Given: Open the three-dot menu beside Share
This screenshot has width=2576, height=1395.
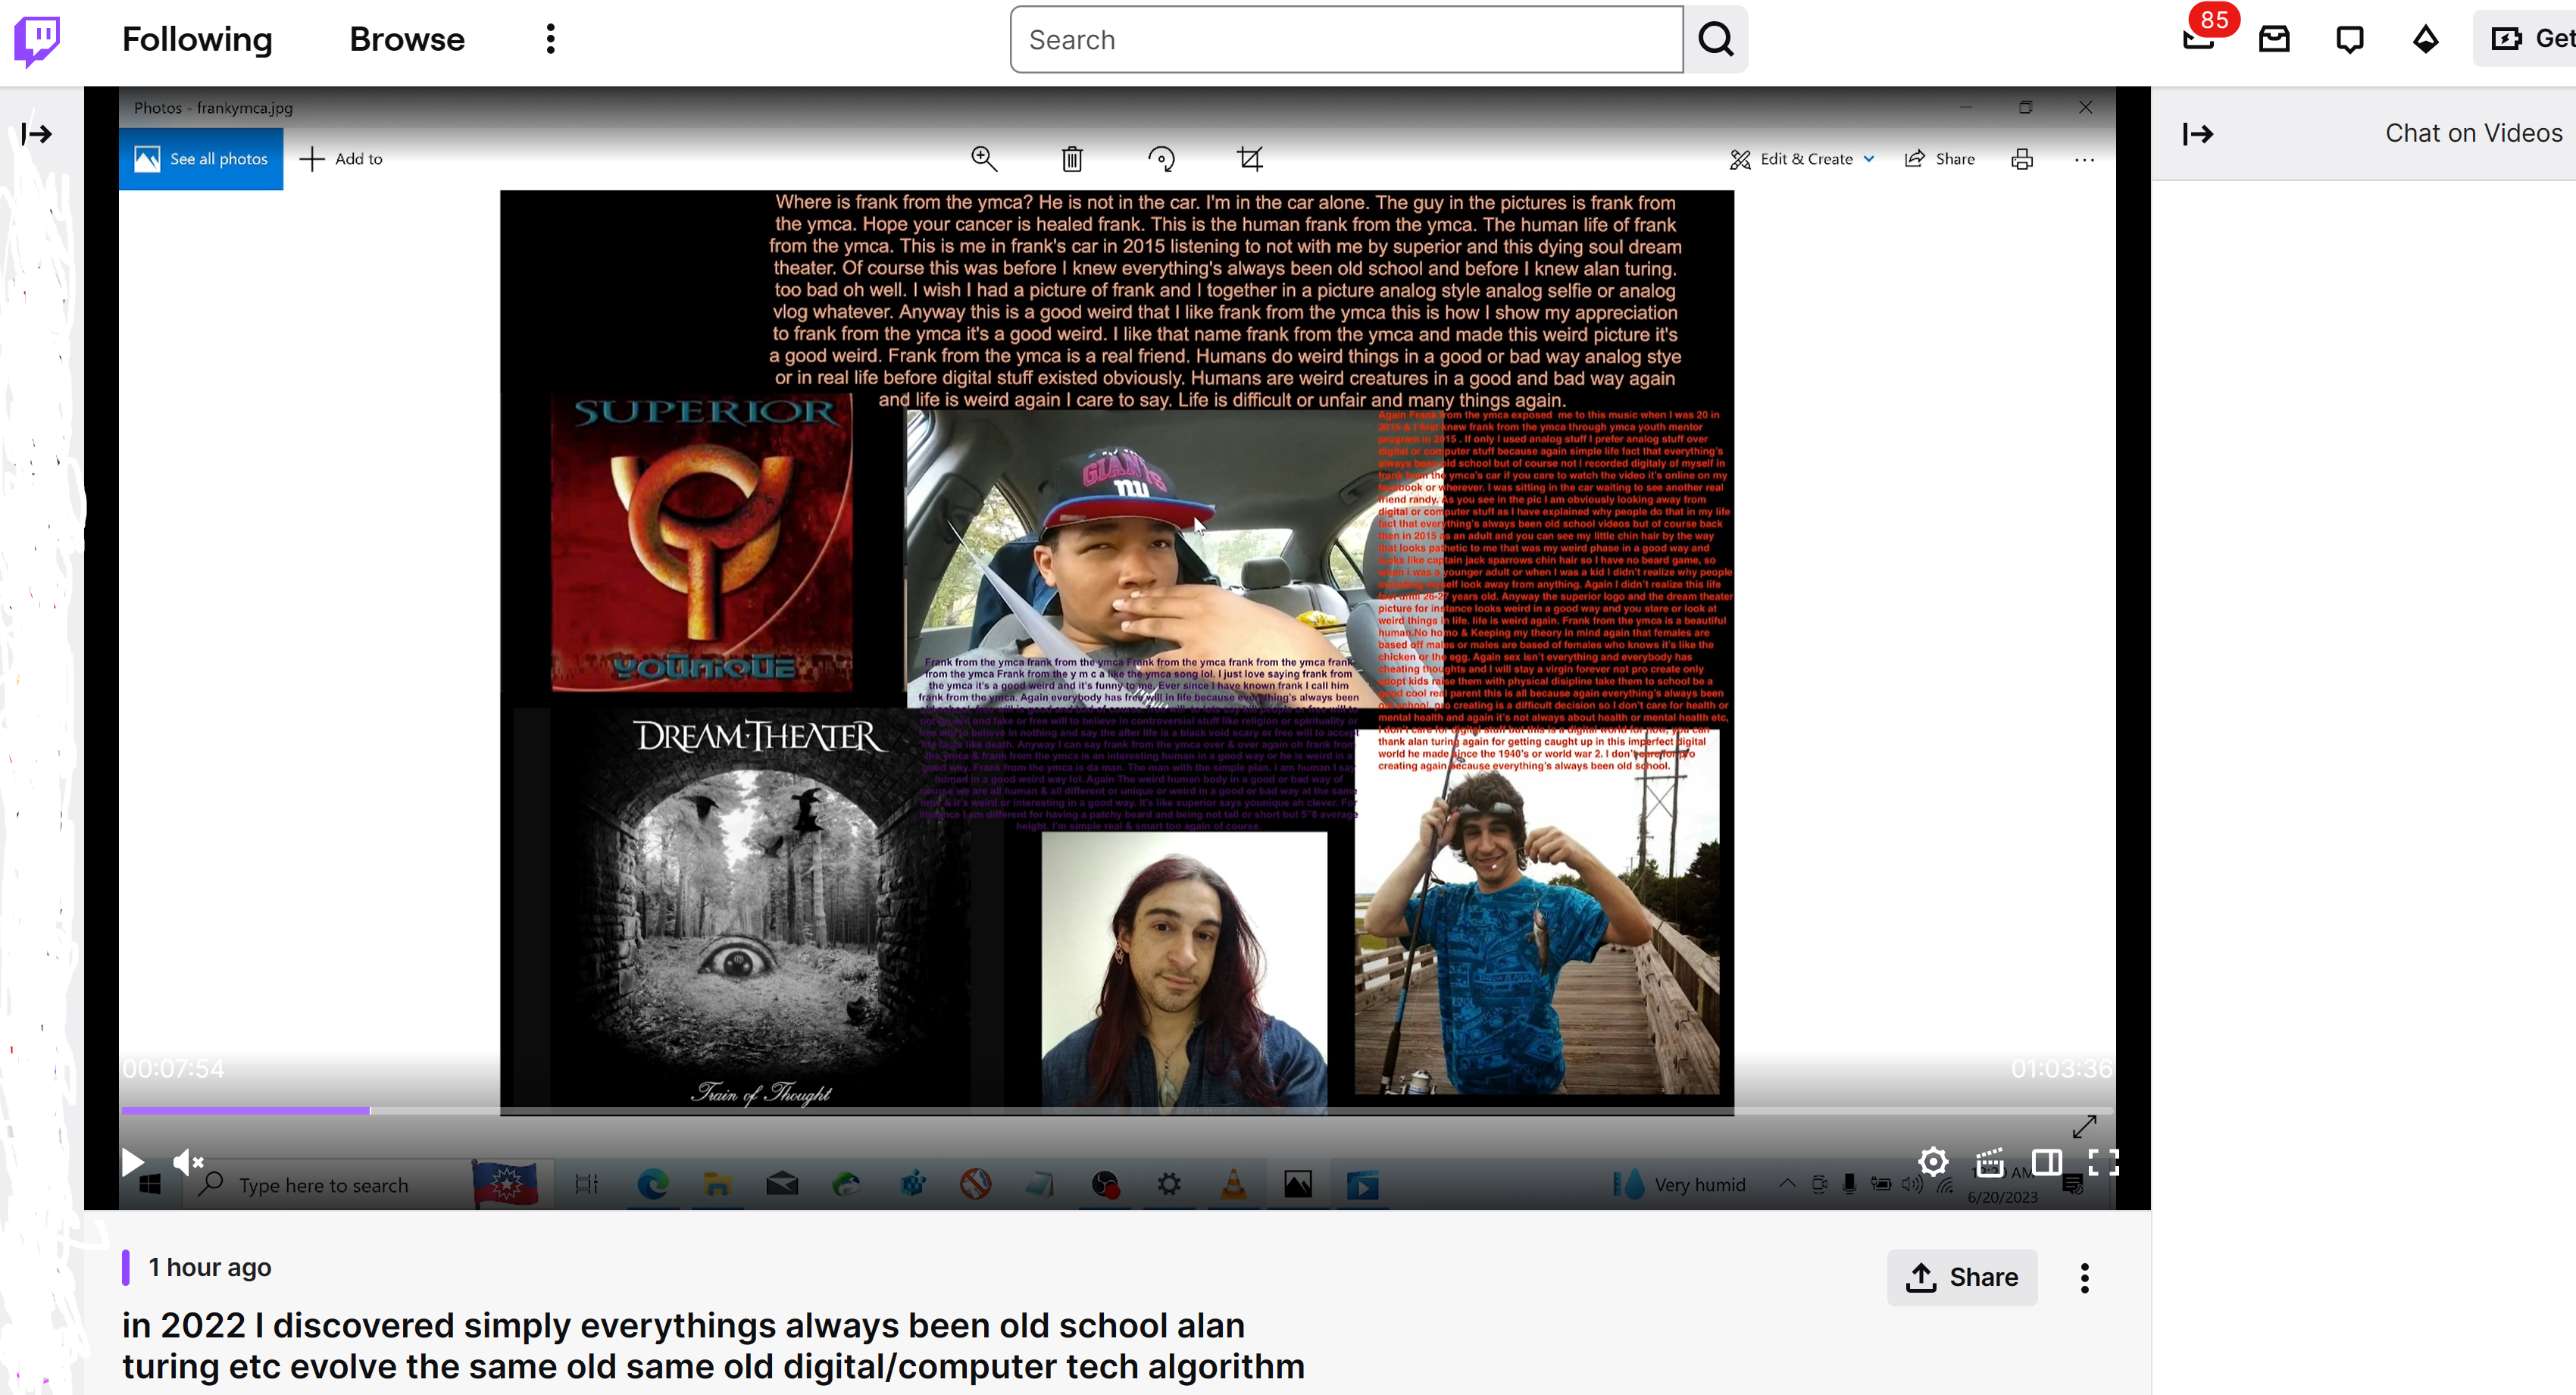Looking at the screenshot, I should point(2084,1277).
